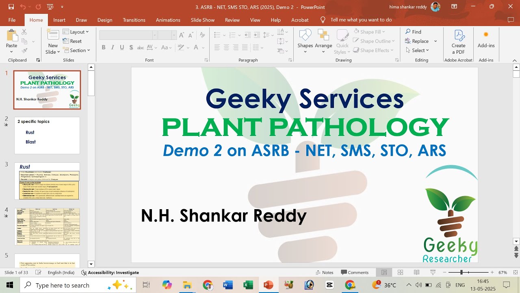The width and height of the screenshot is (520, 293).
Task: Click the taskbar search box
Action: click(x=79, y=285)
